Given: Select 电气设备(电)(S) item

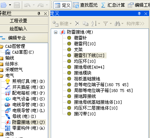Looking at the screenshot, I should [28, 99].
